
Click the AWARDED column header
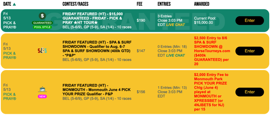(x=202, y=4)
